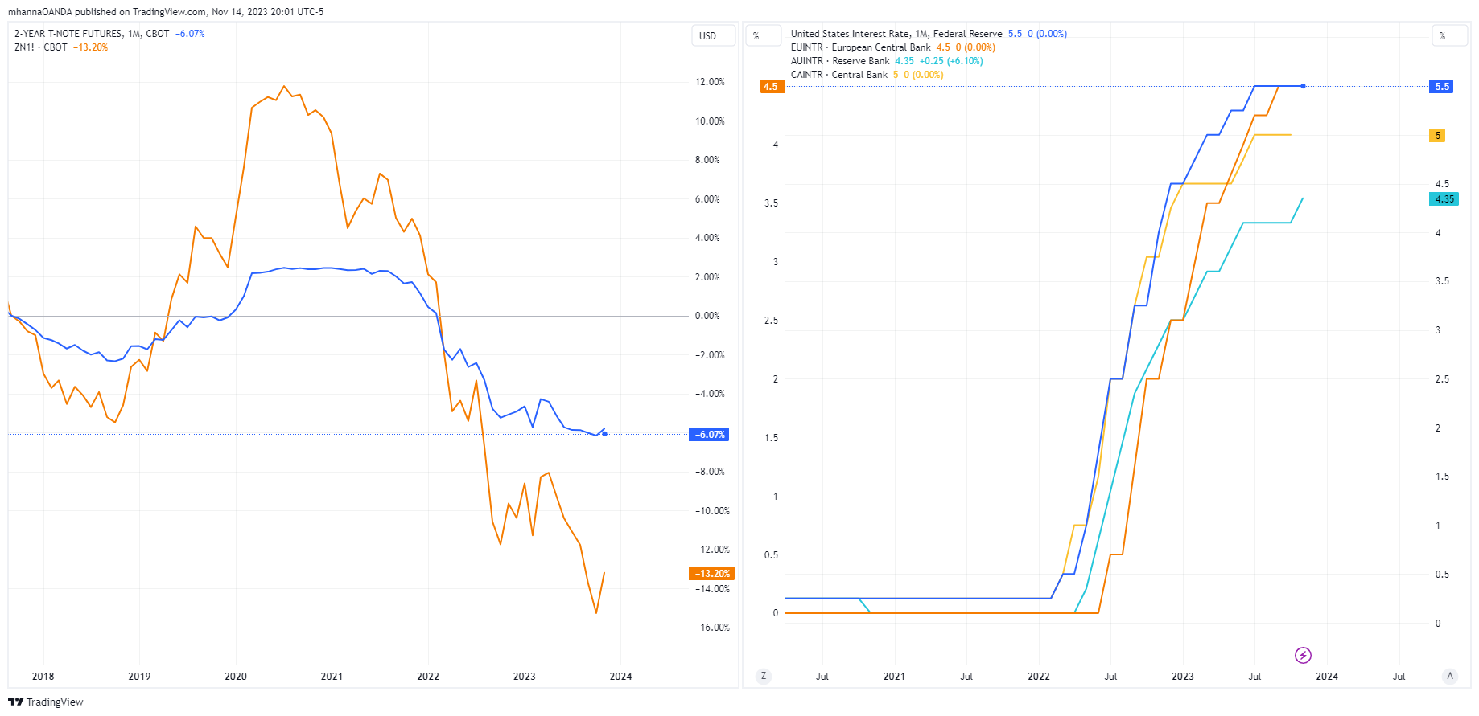Click the 2022 label on left chart timeline
1479x716 pixels.
coord(427,676)
